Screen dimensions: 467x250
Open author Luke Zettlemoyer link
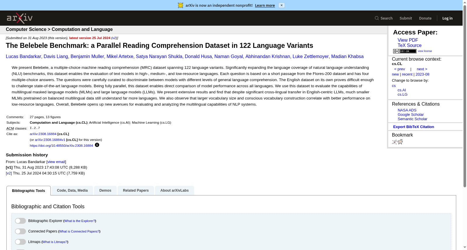[311, 57]
